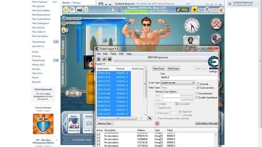
Task: Click the blue pill currency counter icon
Action: coord(206,10)
